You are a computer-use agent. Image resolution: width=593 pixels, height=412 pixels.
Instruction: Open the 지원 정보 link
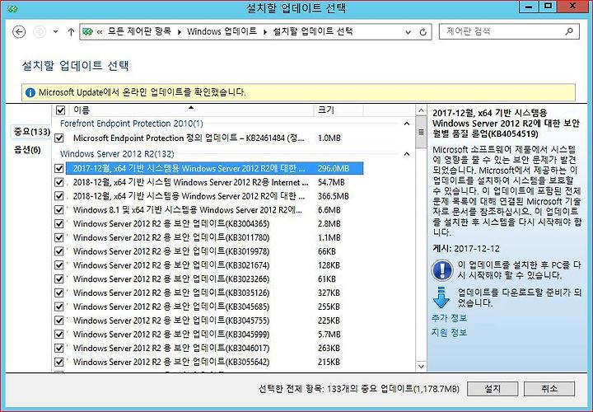pyautogui.click(x=449, y=333)
